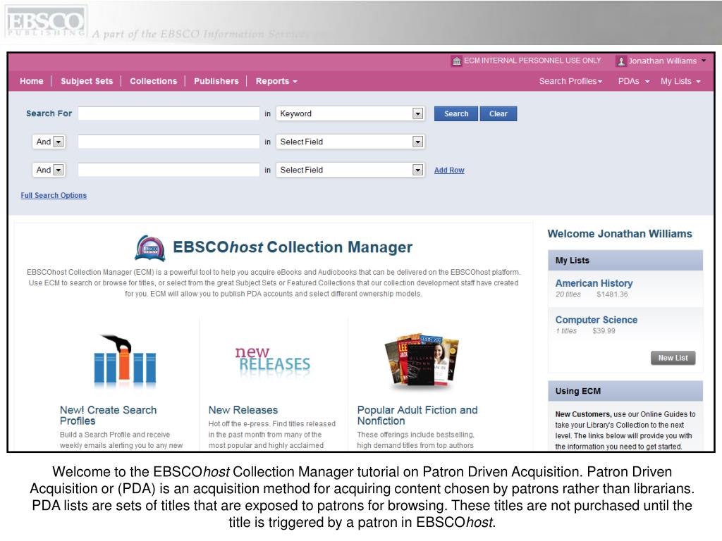Open the New Releases graphic

[273, 362]
